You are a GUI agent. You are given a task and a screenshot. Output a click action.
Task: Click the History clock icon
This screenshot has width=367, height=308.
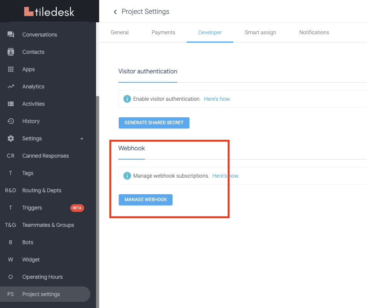coord(11,121)
